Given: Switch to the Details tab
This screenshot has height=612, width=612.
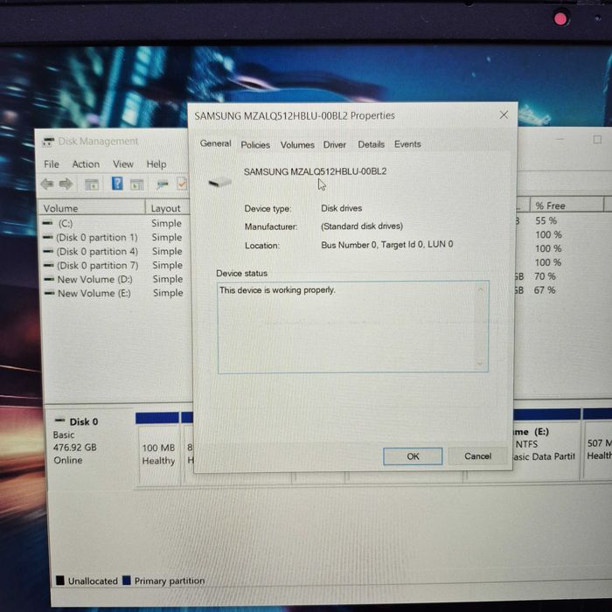Looking at the screenshot, I should [x=372, y=144].
